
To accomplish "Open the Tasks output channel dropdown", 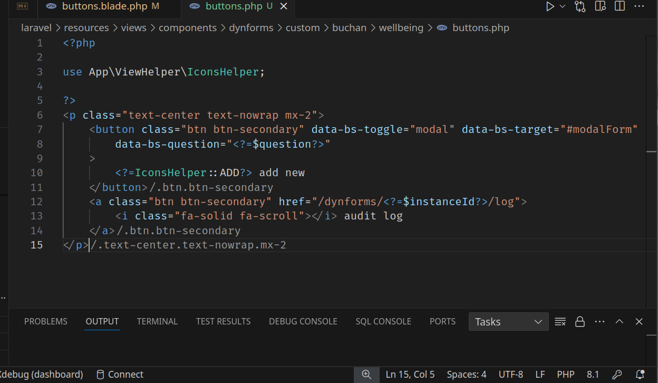I will click(508, 322).
